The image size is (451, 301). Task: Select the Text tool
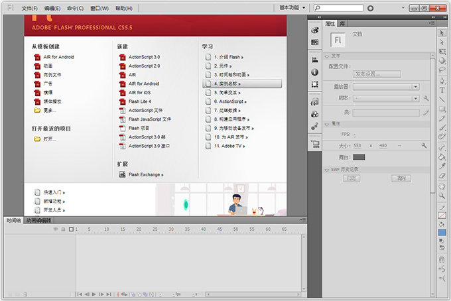click(x=442, y=90)
